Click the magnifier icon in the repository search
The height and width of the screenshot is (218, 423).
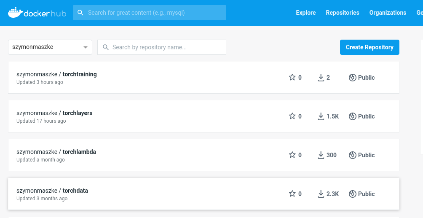(x=106, y=47)
